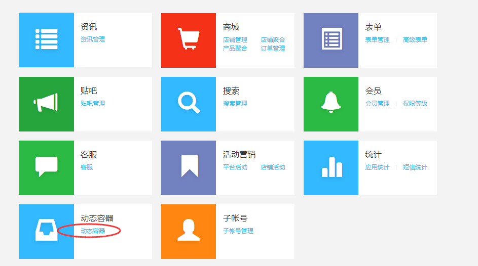Image resolution: width=478 pixels, height=266 pixels.
Task: Open the 资讯管理 link
Action: pyautogui.click(x=93, y=39)
